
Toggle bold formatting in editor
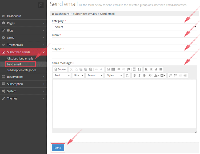[x=135, y=76]
